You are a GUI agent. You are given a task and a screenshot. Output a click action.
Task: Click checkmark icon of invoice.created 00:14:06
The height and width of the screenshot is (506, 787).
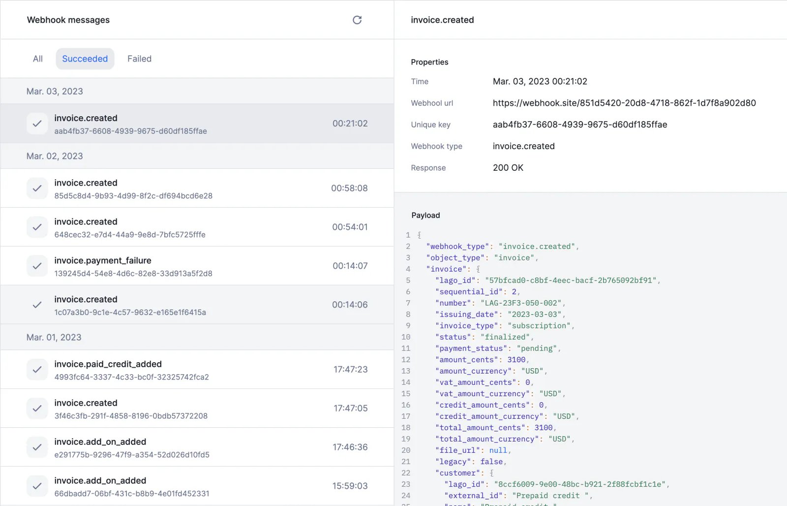(x=37, y=305)
